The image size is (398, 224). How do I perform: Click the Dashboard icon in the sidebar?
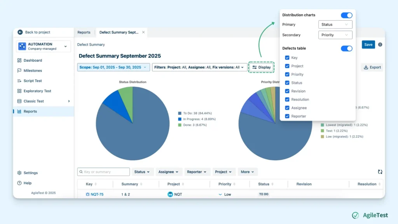click(19, 60)
